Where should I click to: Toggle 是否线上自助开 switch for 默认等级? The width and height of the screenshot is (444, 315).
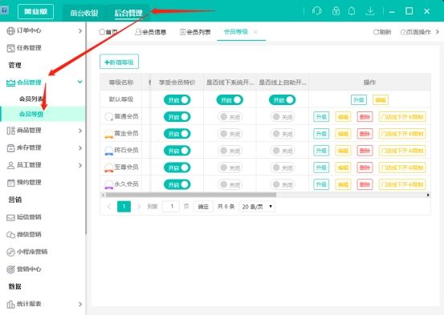[x=283, y=100]
